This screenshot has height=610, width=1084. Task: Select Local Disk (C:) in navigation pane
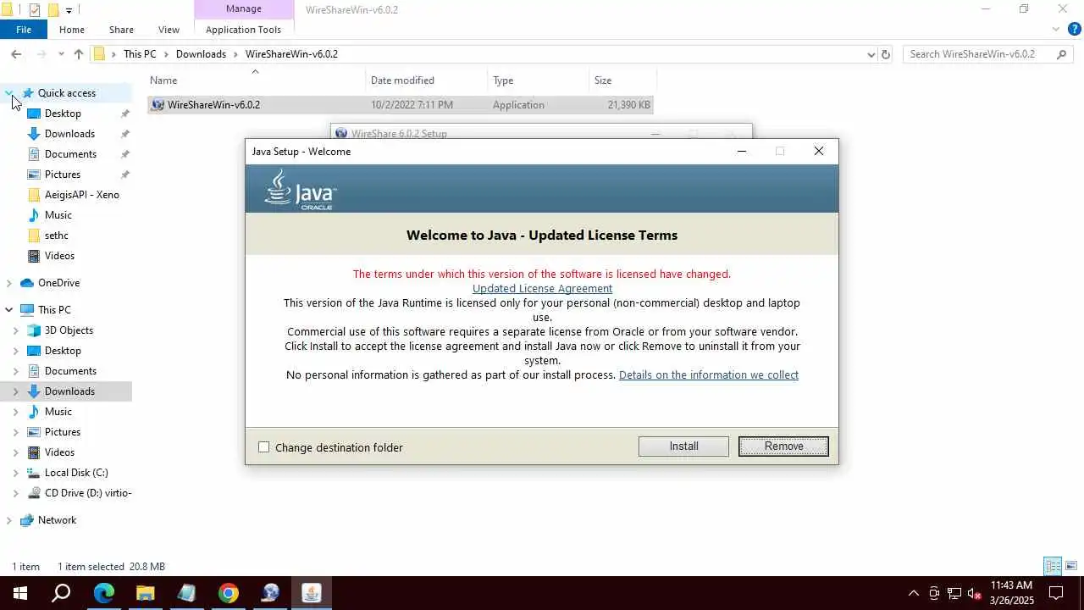(76, 473)
